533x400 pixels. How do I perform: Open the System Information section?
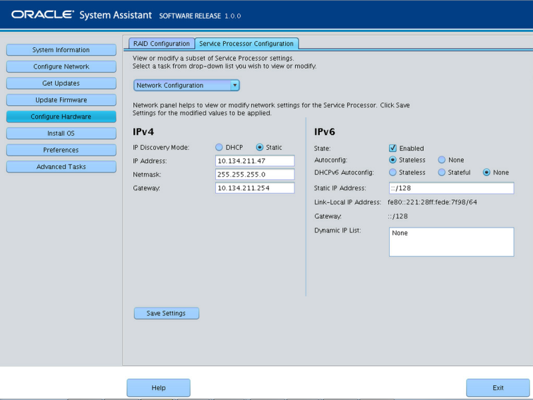(61, 50)
